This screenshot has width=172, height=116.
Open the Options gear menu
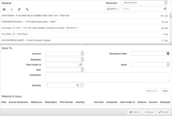112,9
